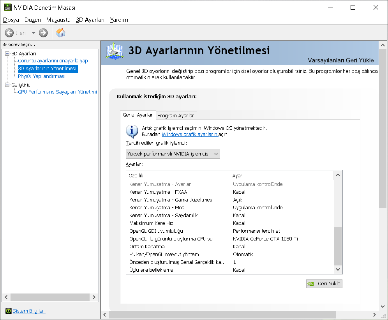Click the main panel vertical scroll up arrow
388x320 pixels.
383,45
